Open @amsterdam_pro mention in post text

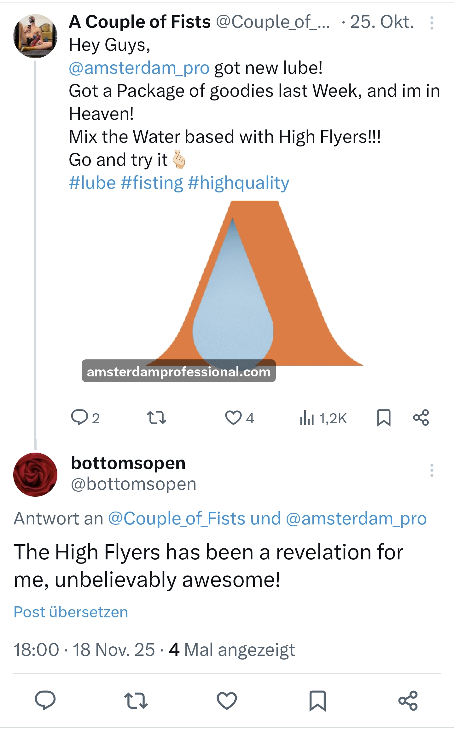[x=139, y=68]
